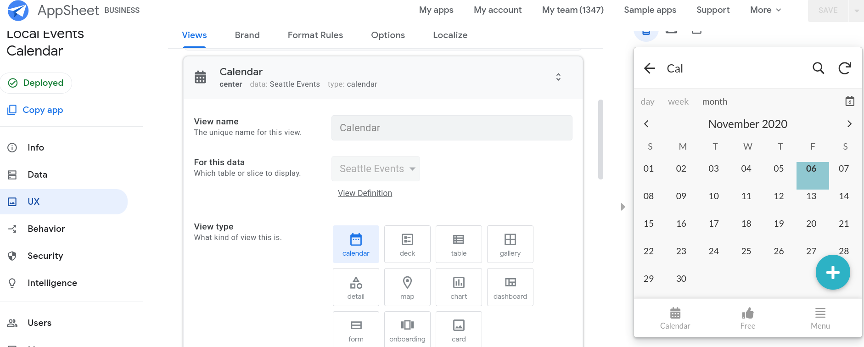The height and width of the screenshot is (347, 864).
Task: Select the map view type
Action: point(407,287)
